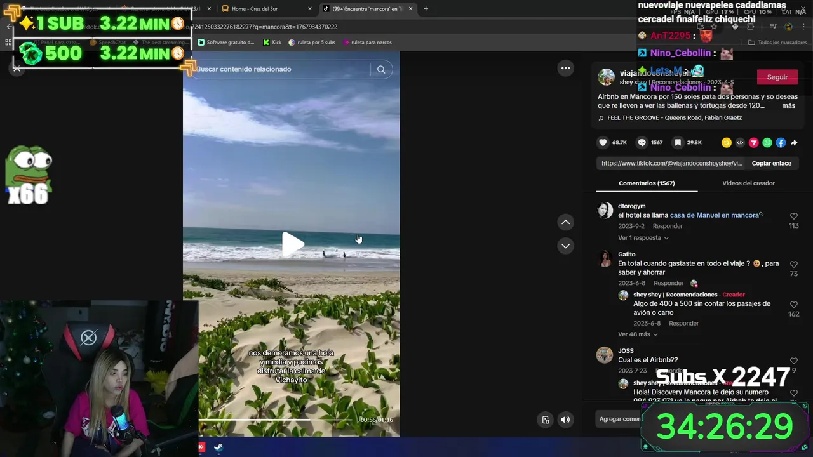The height and width of the screenshot is (457, 813).
Task: Share the video on Facebook
Action: [781, 143]
